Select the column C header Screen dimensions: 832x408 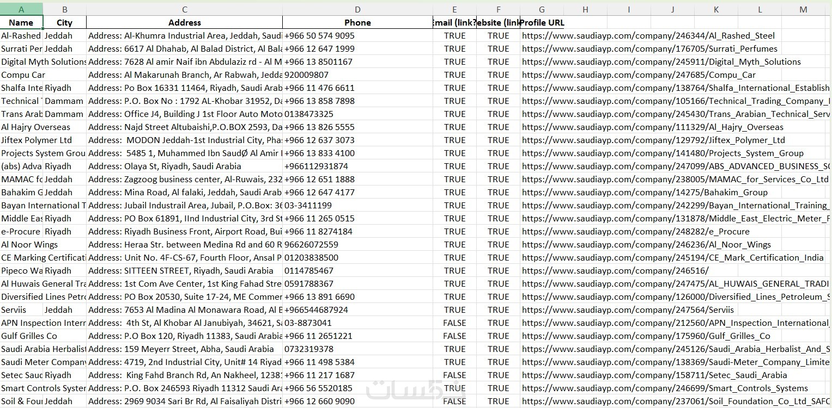[184, 9]
